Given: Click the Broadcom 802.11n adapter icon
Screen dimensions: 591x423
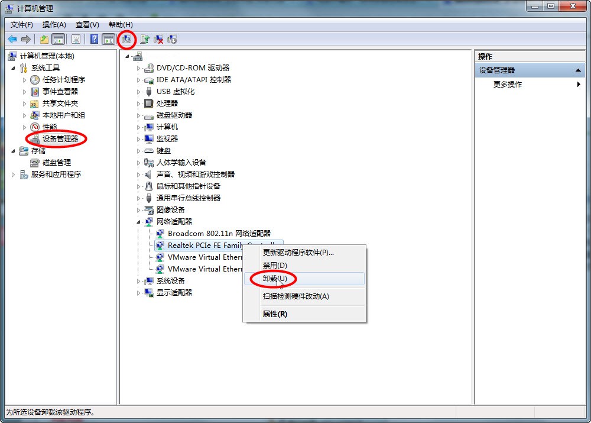Looking at the screenshot, I should (160, 234).
